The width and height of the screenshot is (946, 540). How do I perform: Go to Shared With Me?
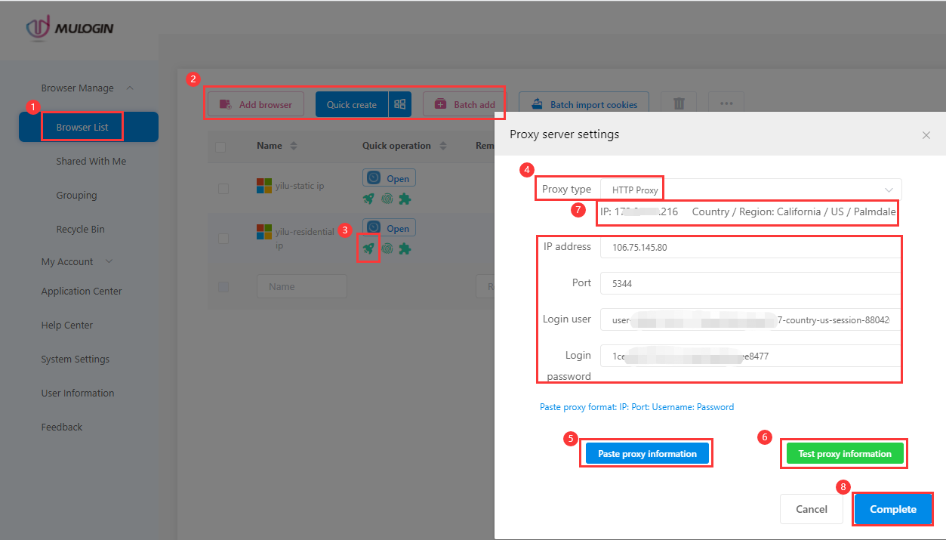tap(91, 161)
